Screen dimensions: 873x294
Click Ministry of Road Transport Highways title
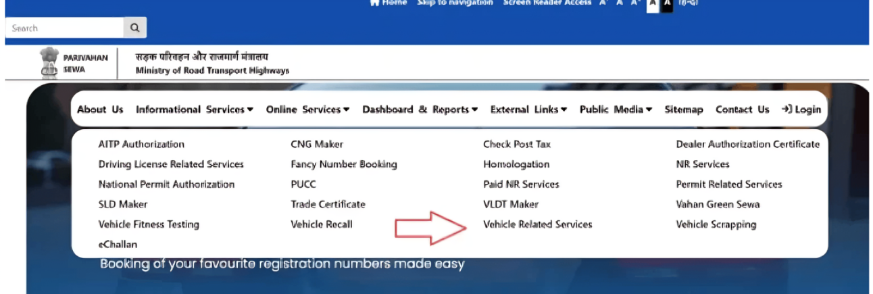tap(212, 70)
